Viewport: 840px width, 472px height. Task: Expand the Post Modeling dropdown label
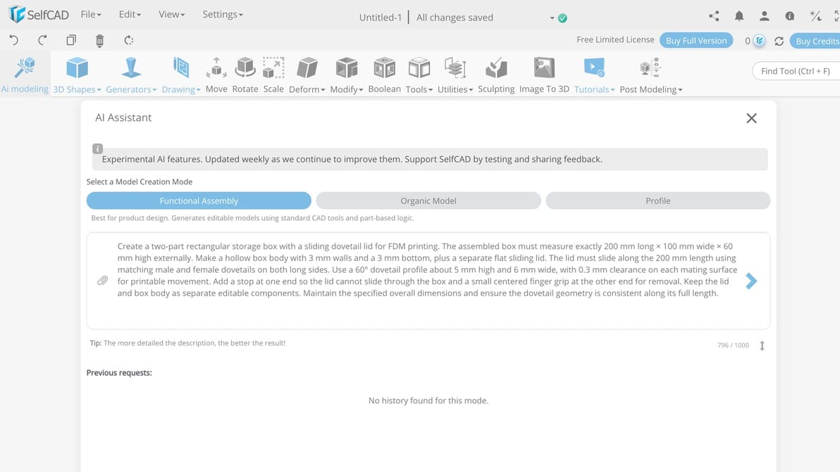651,89
